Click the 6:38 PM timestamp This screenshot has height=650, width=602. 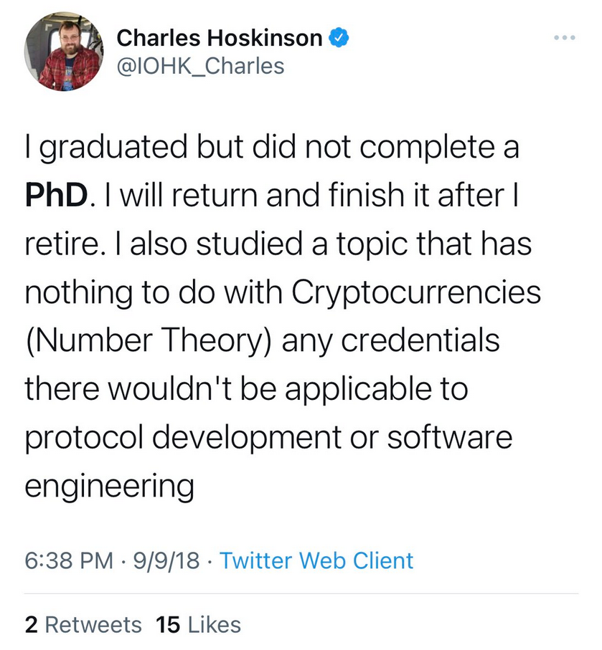click(x=68, y=560)
